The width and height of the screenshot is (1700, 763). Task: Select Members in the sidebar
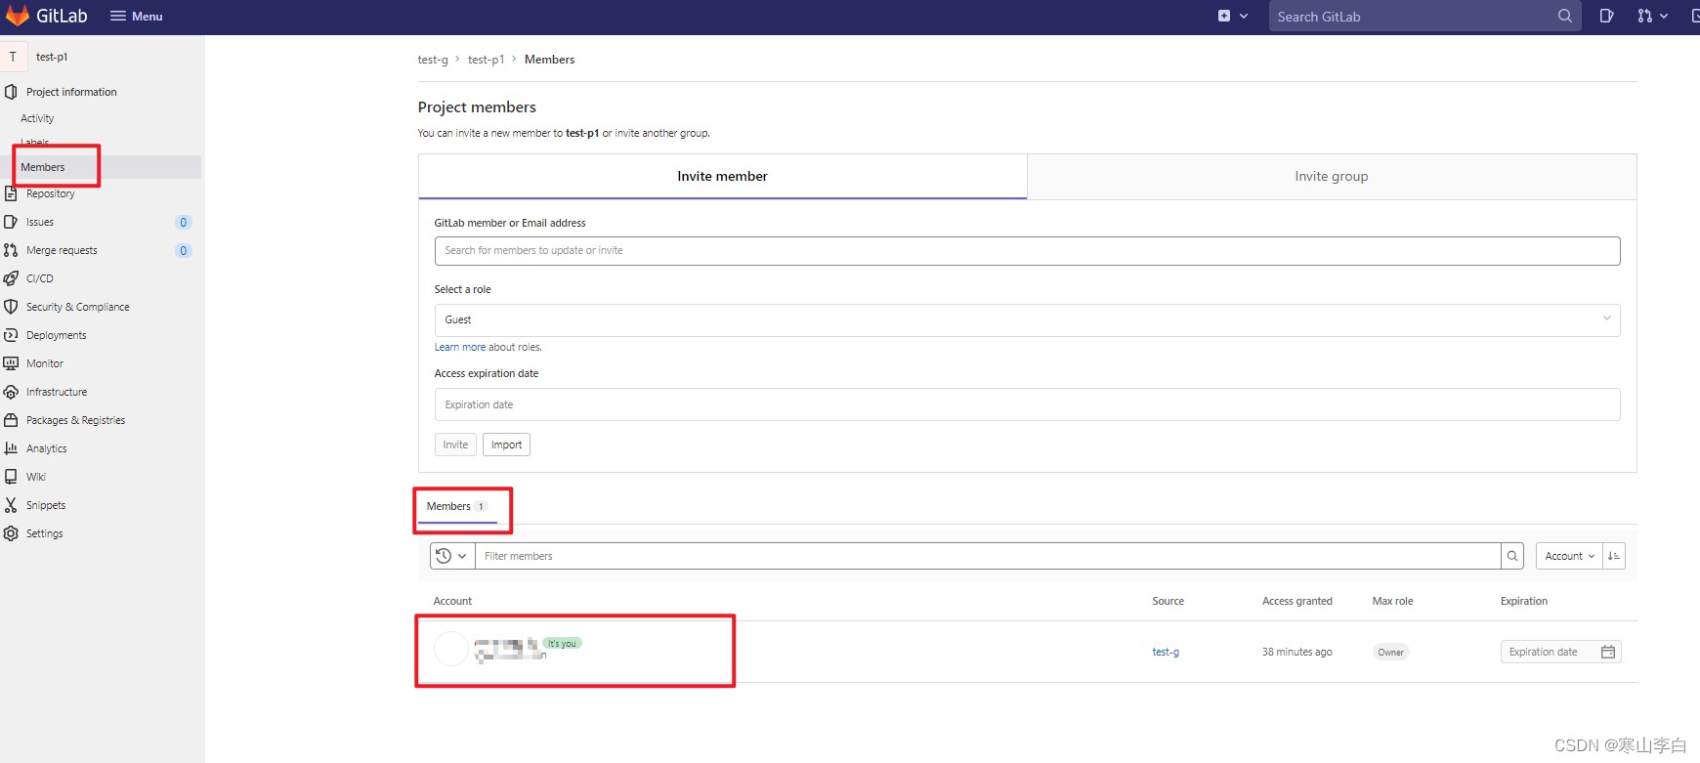coord(43,167)
